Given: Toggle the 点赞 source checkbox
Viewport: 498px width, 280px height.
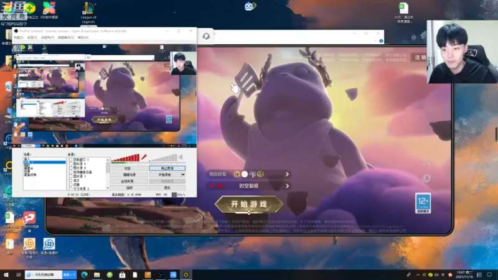Looking at the screenshot, I should [x=70, y=184].
